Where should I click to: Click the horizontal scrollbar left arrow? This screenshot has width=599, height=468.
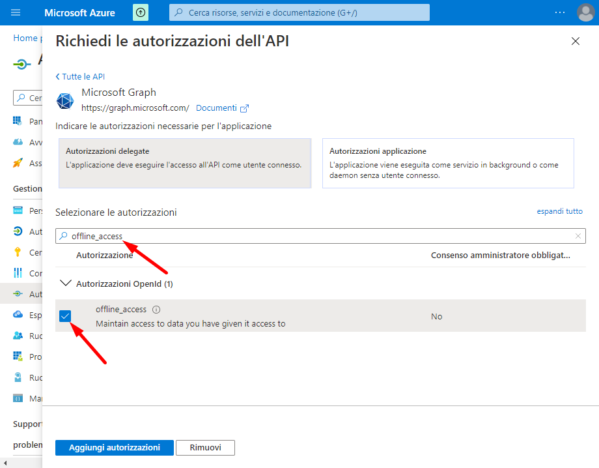(x=5, y=463)
